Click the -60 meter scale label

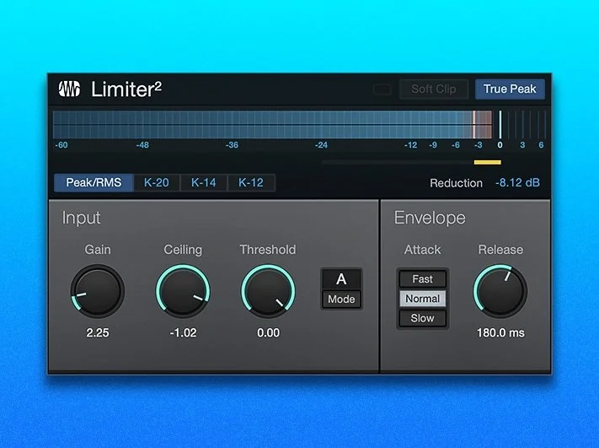coord(62,145)
